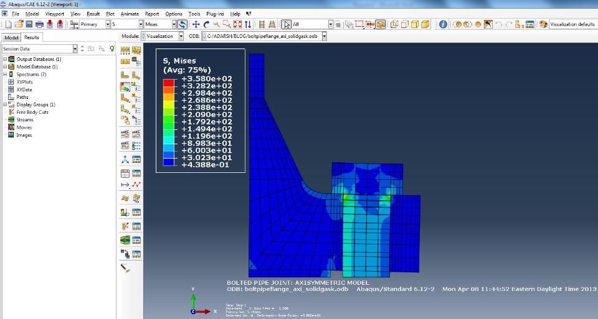Click the Cycle Views arrows icon
The image size is (598, 319).
pyautogui.click(x=248, y=24)
